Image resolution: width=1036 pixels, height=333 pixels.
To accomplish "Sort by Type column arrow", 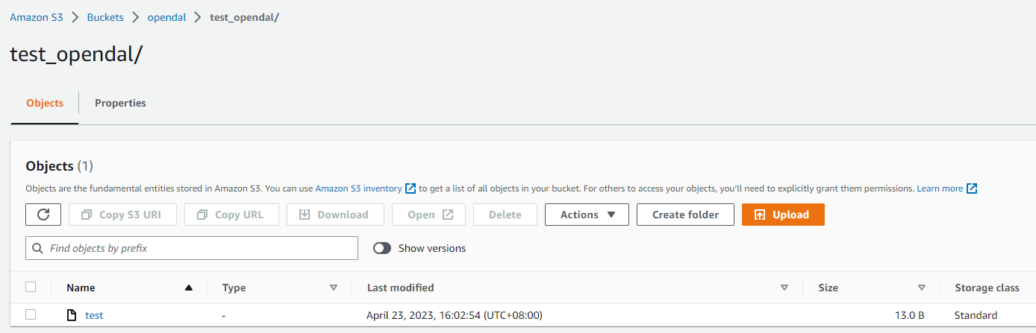I will coord(334,288).
